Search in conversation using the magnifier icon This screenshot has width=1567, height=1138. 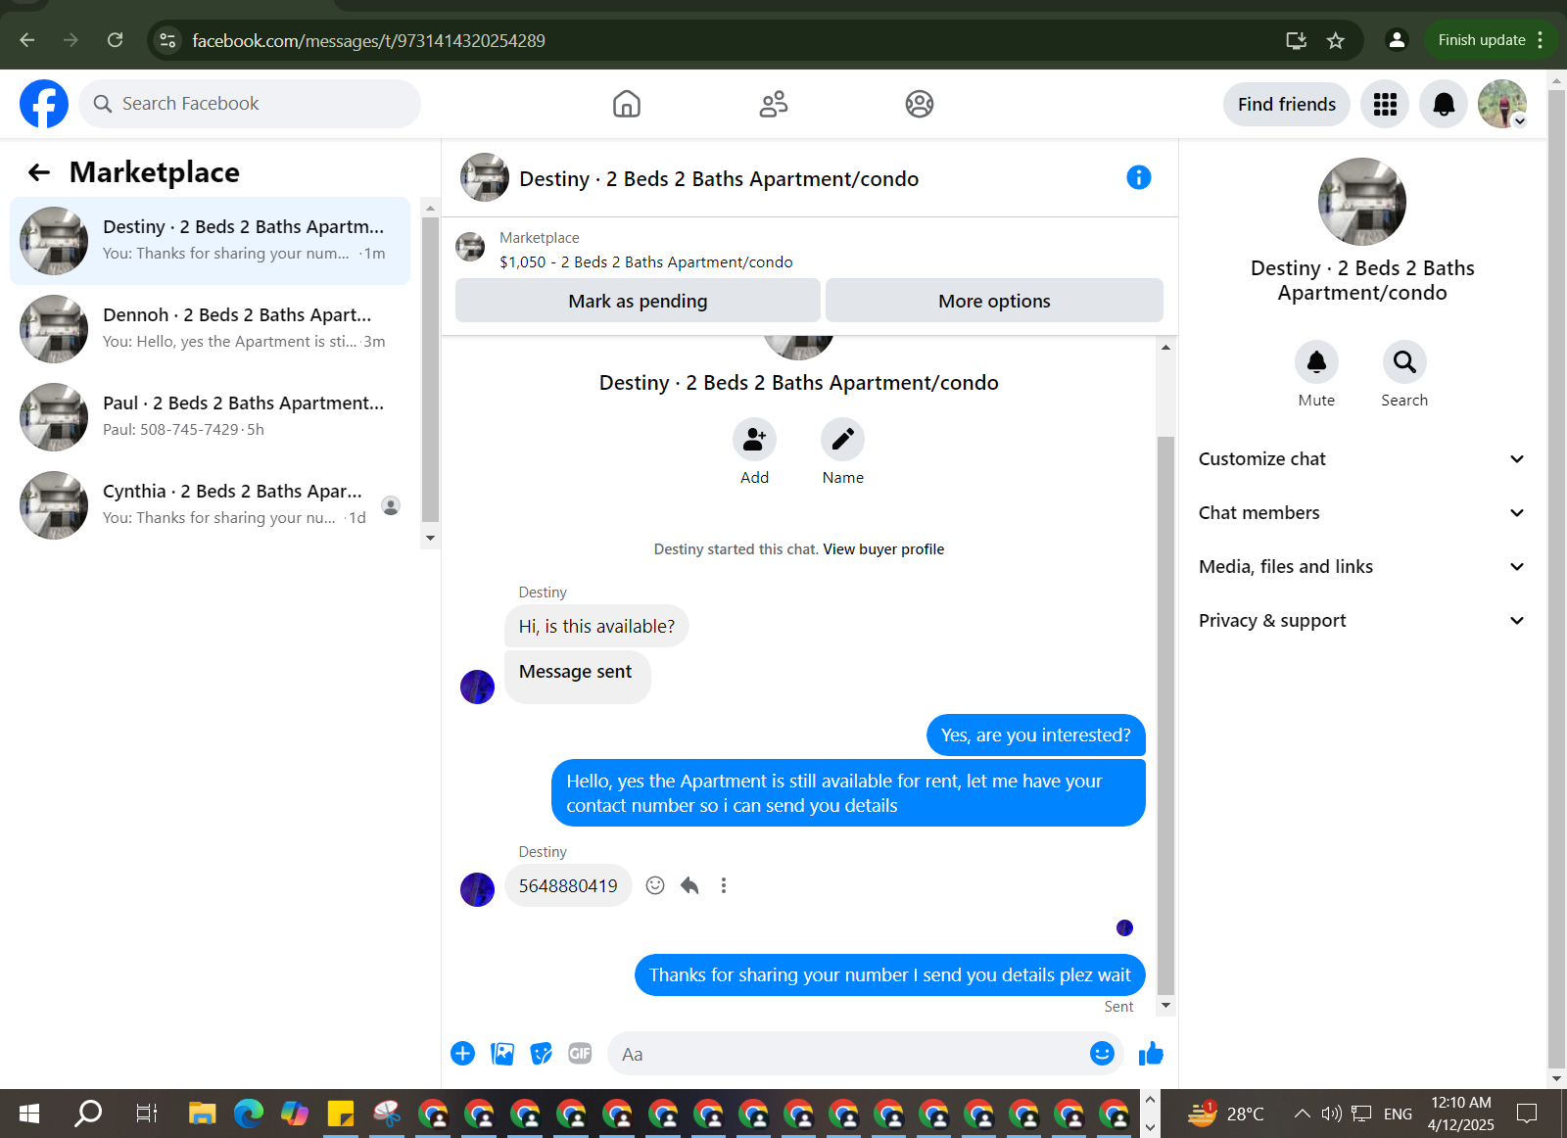click(1404, 362)
